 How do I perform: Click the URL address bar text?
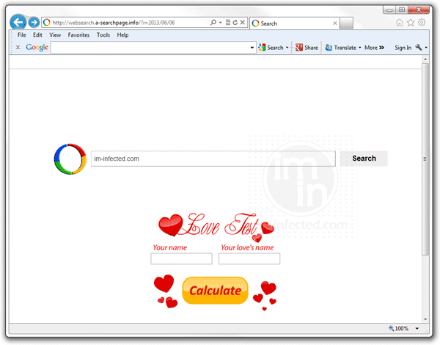pos(114,23)
